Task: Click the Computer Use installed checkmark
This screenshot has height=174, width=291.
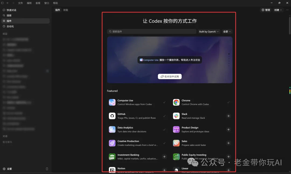Action: point(164,102)
